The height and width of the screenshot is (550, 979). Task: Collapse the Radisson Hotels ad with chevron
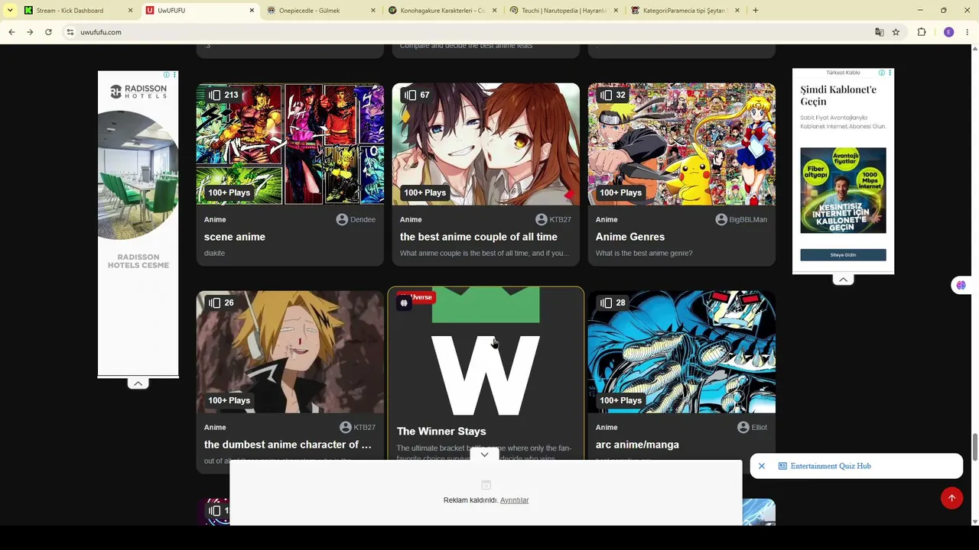(x=138, y=383)
